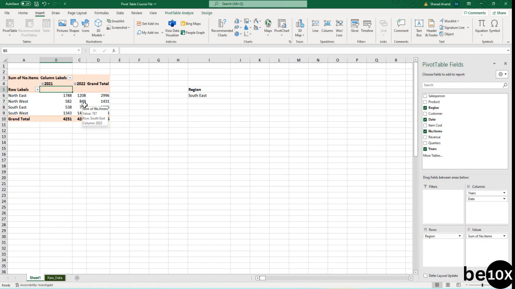
Task: Open the Pictures insert option
Action: (62, 28)
